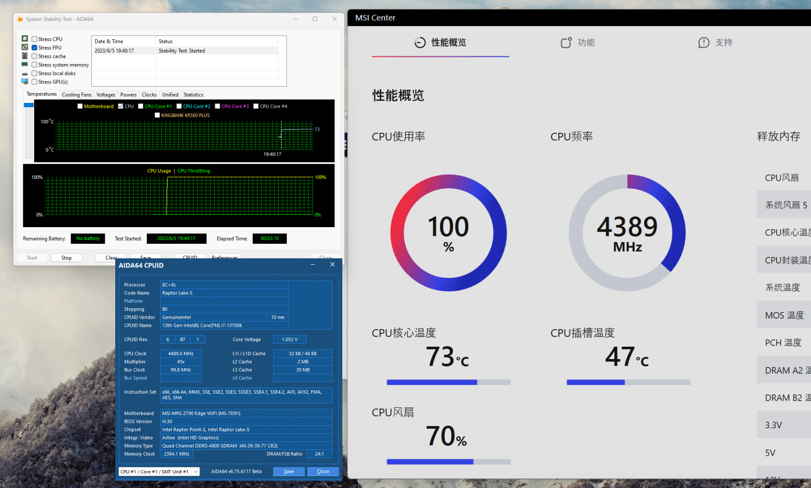Image resolution: width=811 pixels, height=488 pixels.
Task: Click the CPU chip icon beside Stress CPU
Action: click(25, 38)
